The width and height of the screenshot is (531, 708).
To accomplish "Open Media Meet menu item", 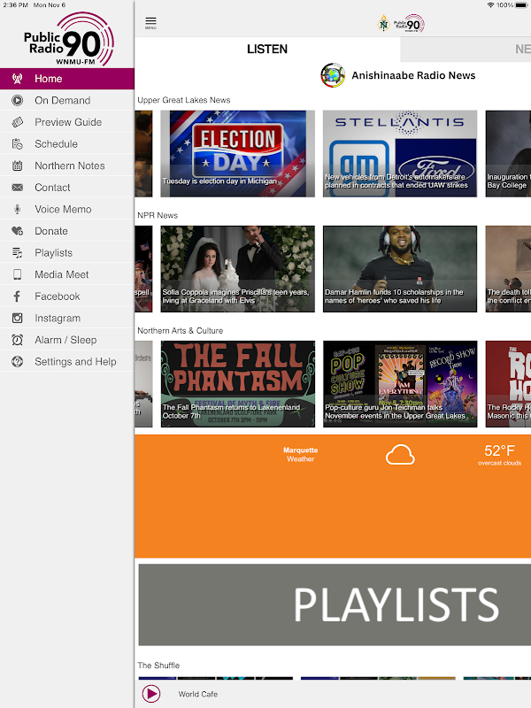I will [67, 274].
